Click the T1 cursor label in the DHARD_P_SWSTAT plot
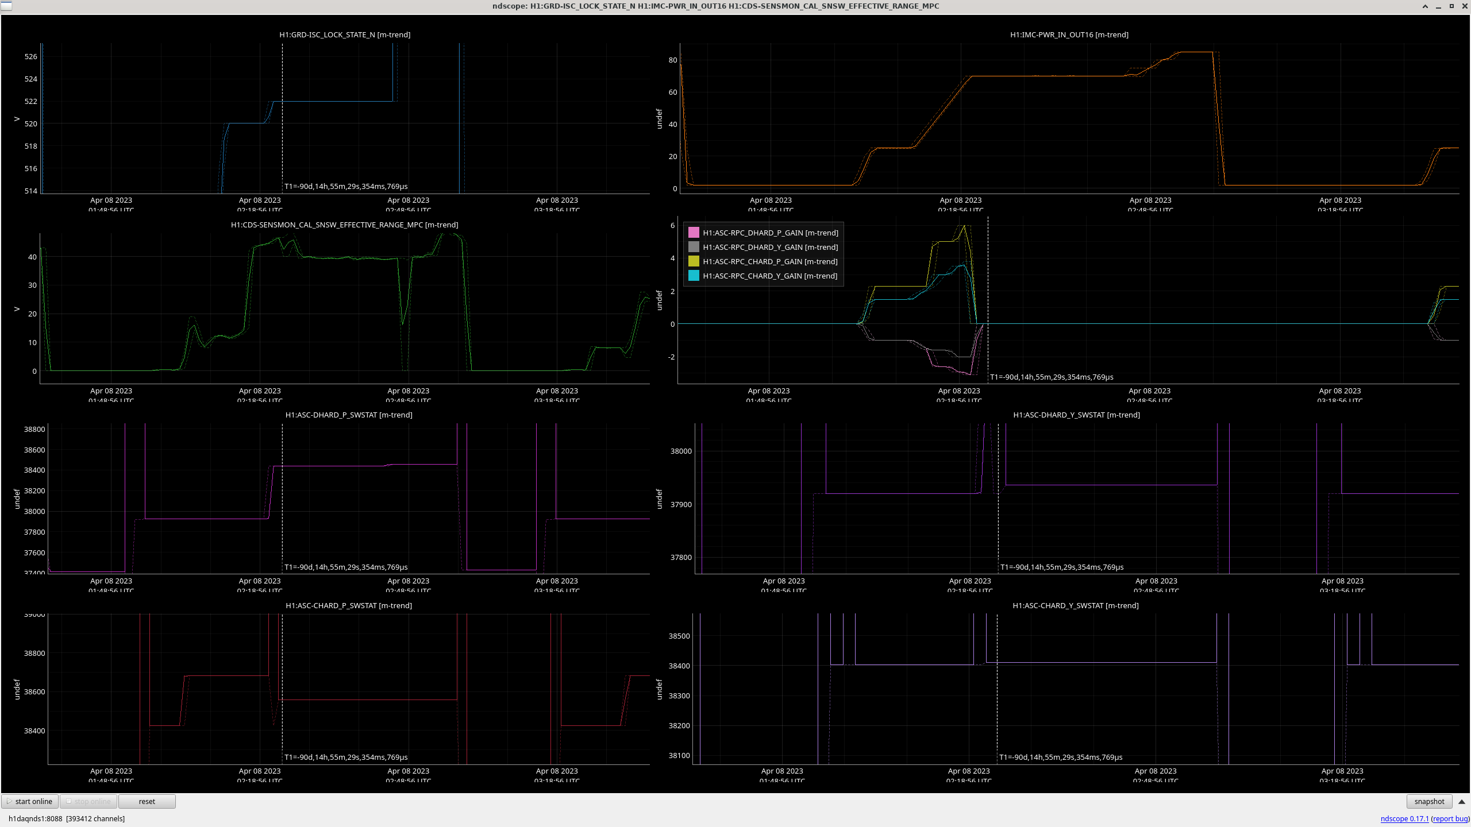Viewport: 1471px width, 827px height. click(x=346, y=567)
